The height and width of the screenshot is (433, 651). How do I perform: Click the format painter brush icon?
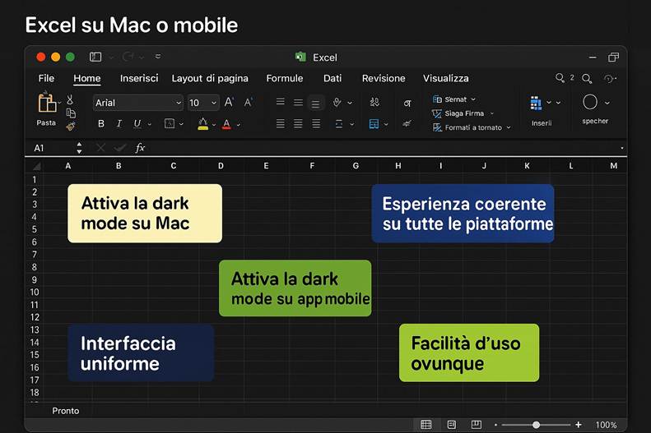coord(71,127)
